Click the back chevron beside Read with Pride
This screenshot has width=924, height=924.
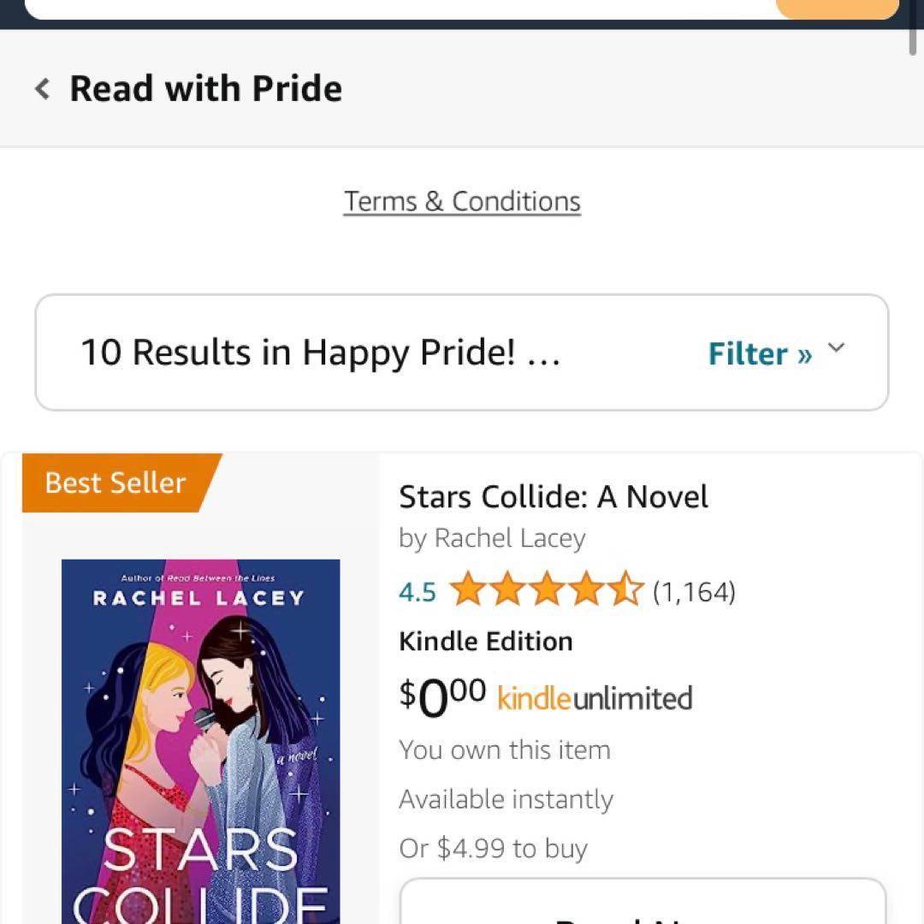pyautogui.click(x=42, y=88)
